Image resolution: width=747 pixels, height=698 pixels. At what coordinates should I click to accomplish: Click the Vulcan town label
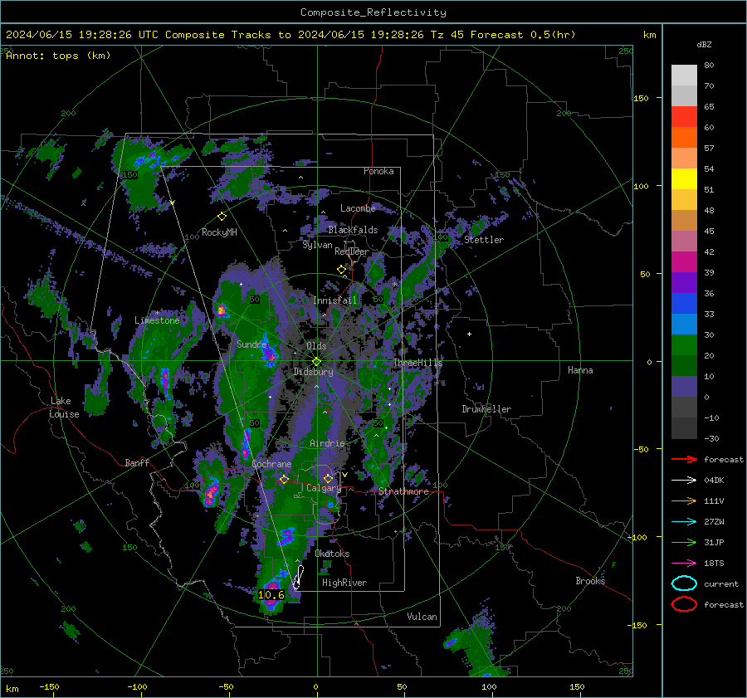(422, 617)
